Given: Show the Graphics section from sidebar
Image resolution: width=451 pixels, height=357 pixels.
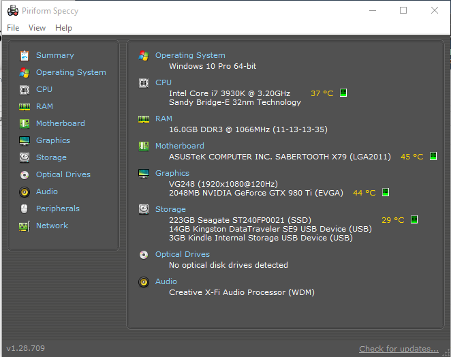Looking at the screenshot, I should click(53, 140).
